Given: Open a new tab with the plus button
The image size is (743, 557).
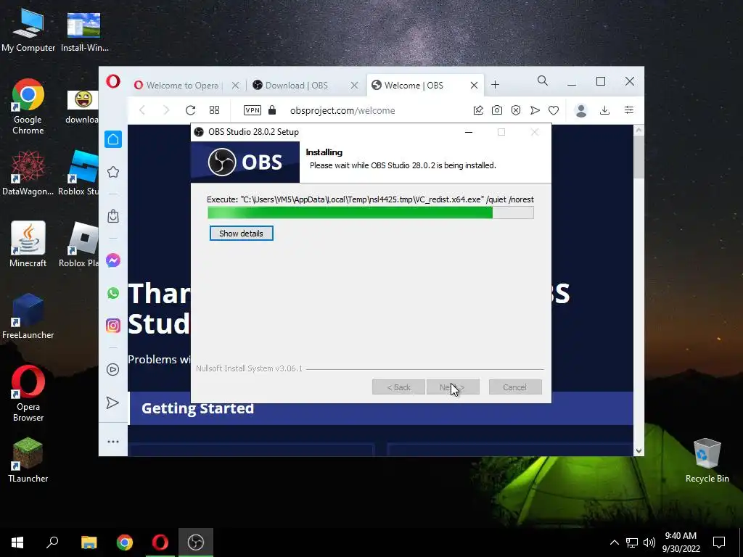Looking at the screenshot, I should [x=495, y=85].
